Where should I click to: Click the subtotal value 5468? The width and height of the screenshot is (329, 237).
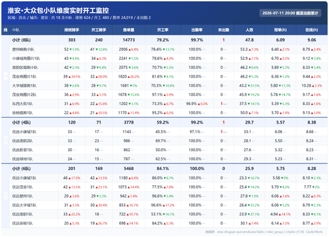pos(129,169)
